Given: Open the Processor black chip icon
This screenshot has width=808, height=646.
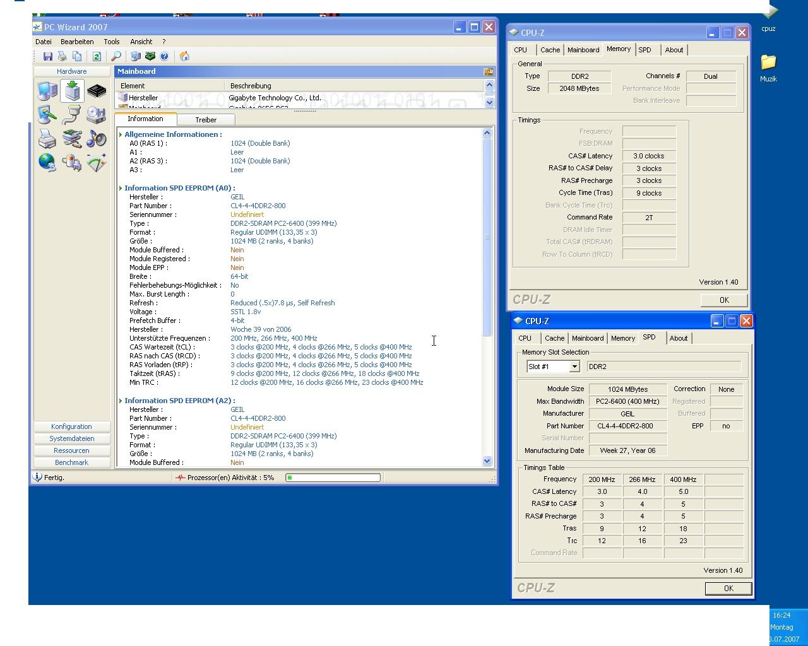Looking at the screenshot, I should pos(97,91).
